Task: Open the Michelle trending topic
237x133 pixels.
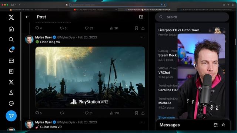Action: [x=165, y=103]
